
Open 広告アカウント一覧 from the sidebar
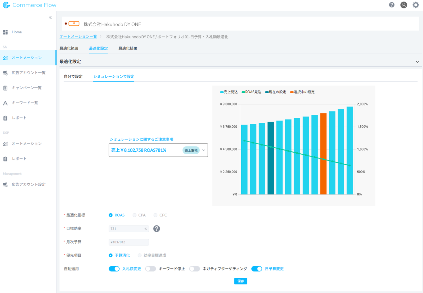[x=28, y=73]
